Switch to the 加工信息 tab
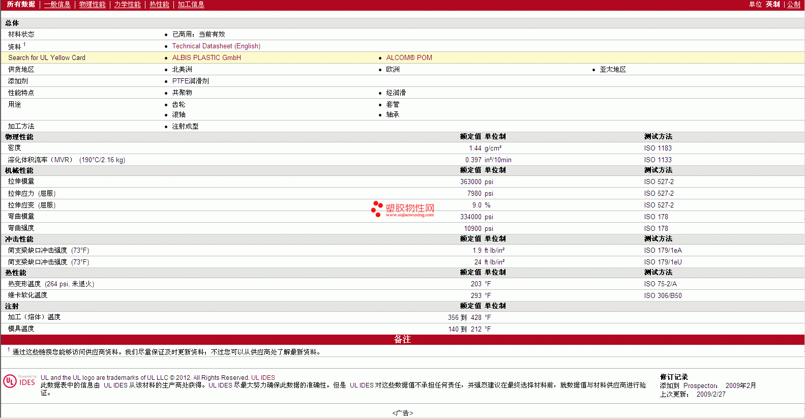805x419 pixels. [x=191, y=4]
